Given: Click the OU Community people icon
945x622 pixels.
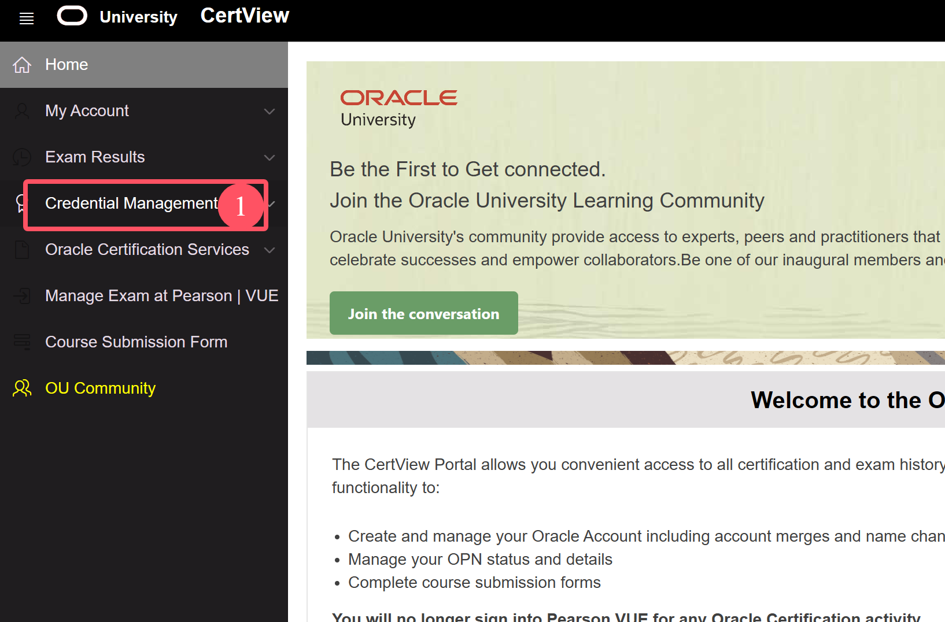Looking at the screenshot, I should pos(22,388).
